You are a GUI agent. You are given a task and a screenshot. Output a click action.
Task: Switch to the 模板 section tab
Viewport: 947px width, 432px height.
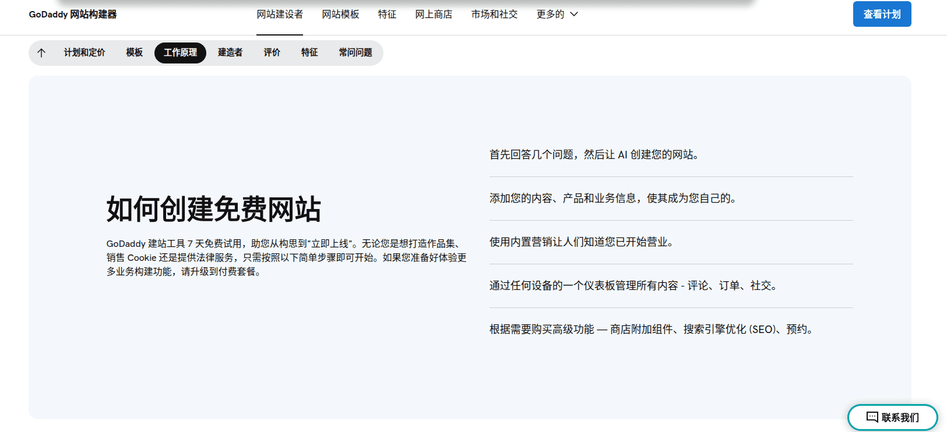click(x=134, y=53)
